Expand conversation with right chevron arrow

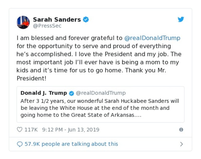click(181, 144)
